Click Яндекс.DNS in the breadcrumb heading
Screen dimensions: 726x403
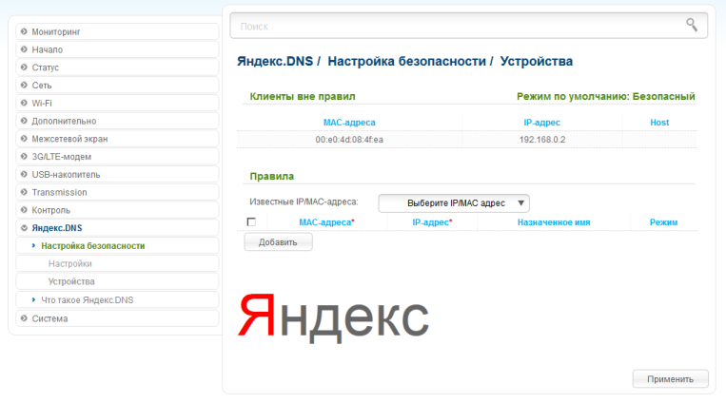point(275,61)
